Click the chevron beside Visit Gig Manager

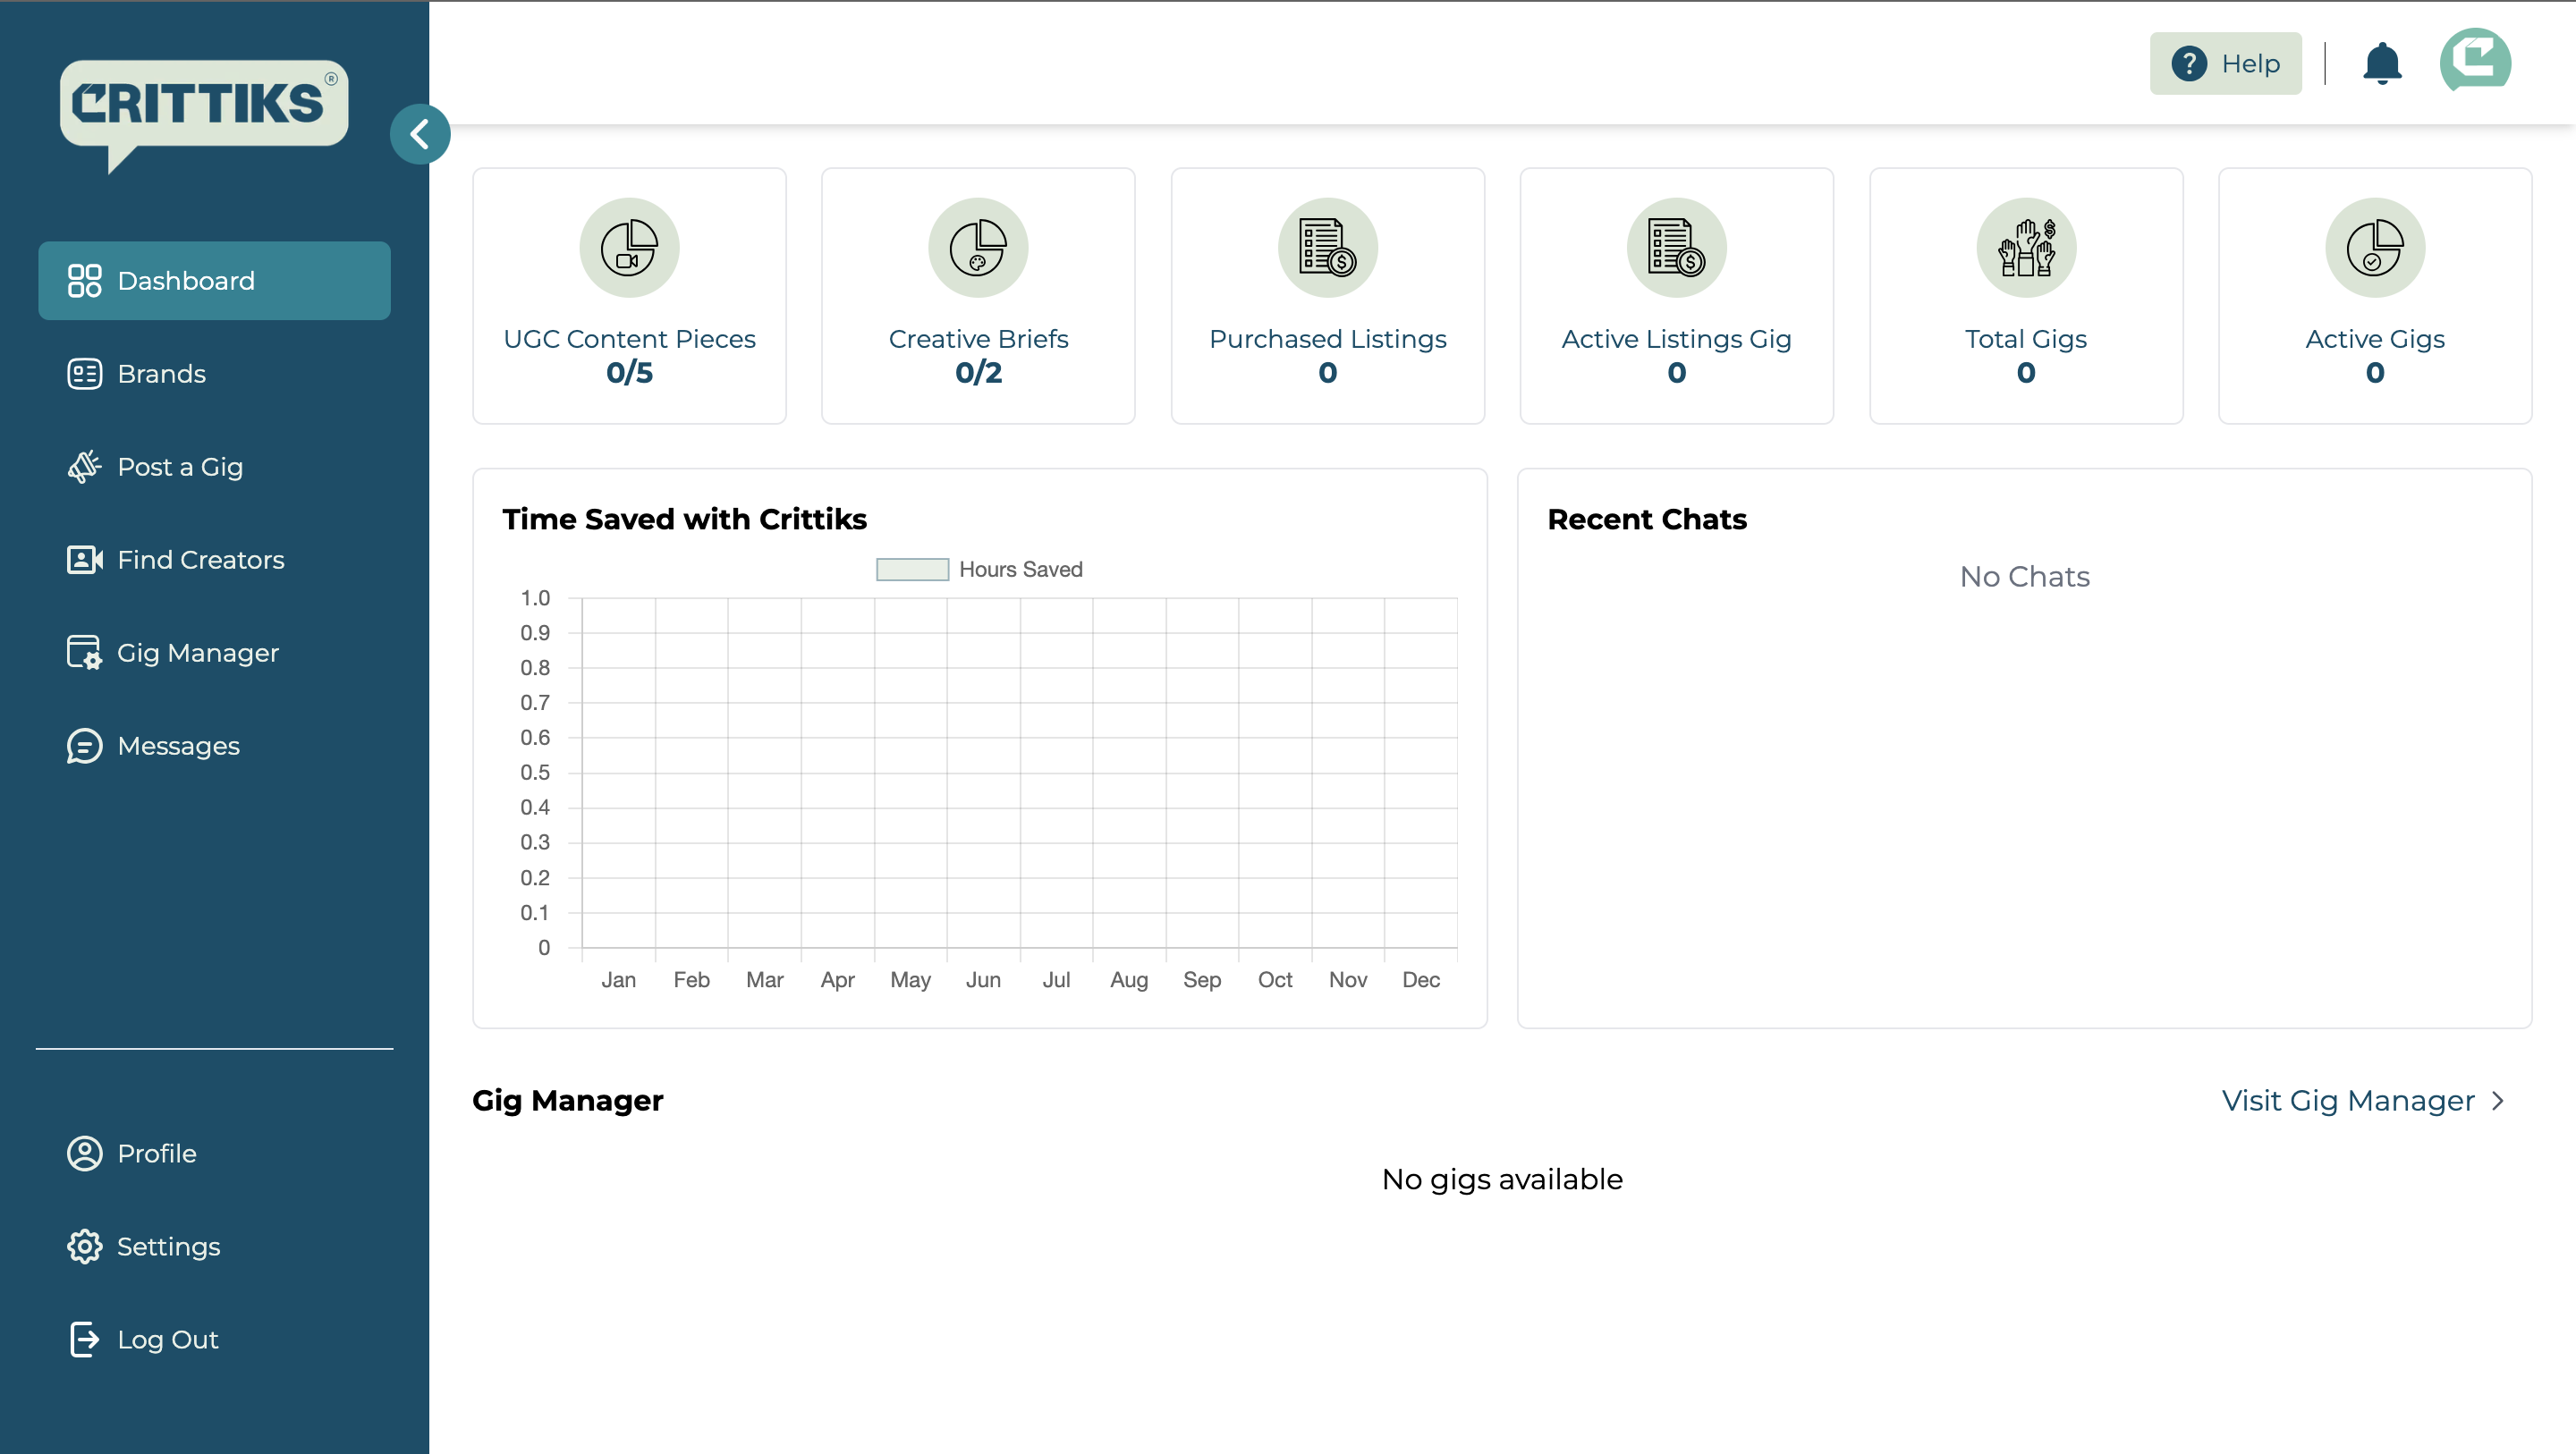pyautogui.click(x=2498, y=1101)
